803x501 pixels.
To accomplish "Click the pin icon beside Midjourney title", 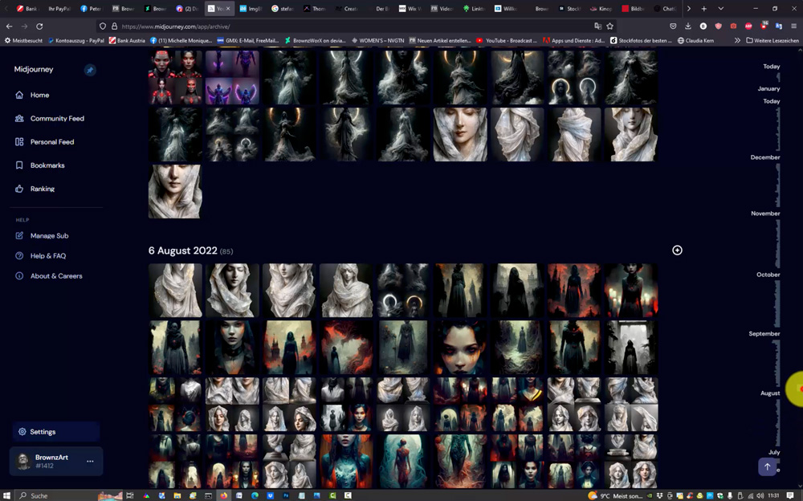I will [90, 70].
